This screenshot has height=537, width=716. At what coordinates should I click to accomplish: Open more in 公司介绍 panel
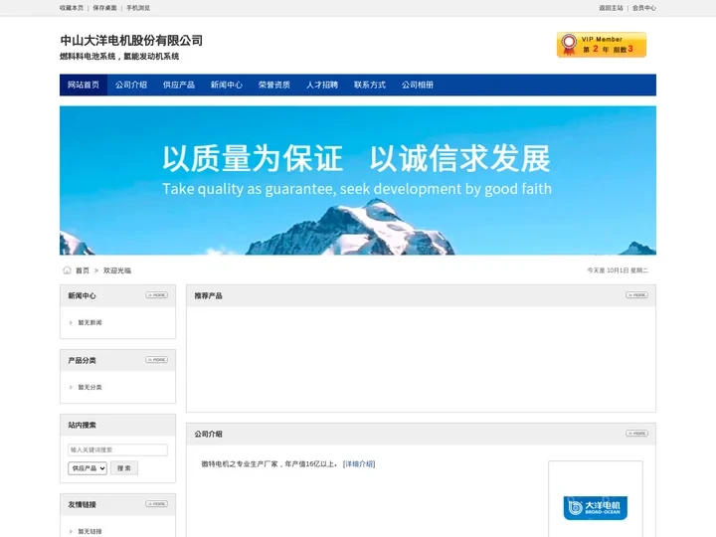(636, 434)
